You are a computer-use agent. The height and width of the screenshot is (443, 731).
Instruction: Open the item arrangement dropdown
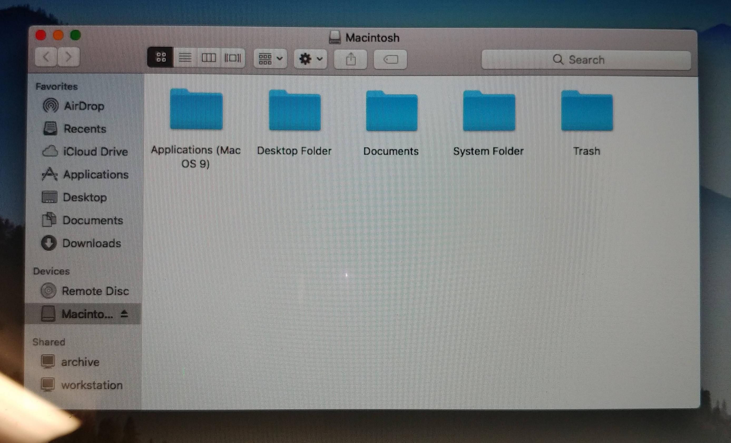[270, 59]
